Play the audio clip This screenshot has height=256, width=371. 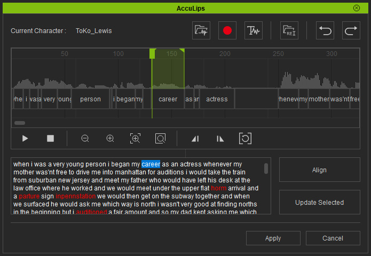click(x=25, y=138)
